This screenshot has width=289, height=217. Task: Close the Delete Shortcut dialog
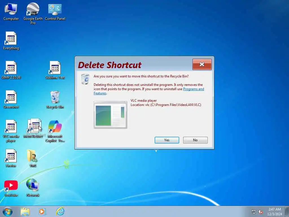pos(202,64)
